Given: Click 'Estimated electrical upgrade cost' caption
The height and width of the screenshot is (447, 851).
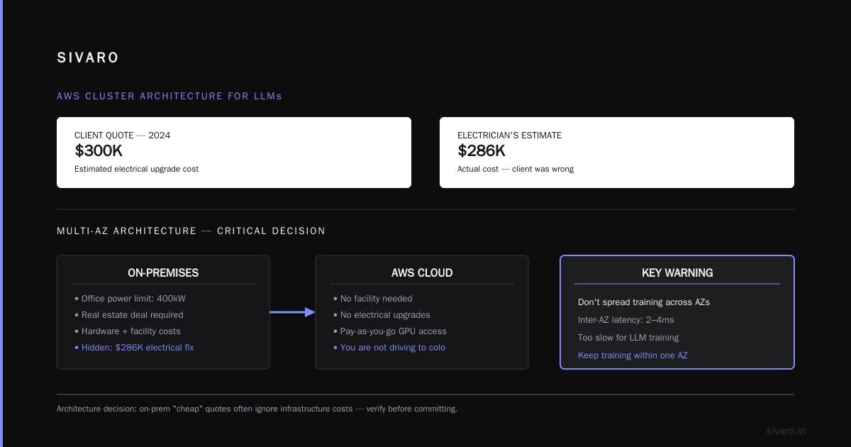Looking at the screenshot, I should pos(137,169).
